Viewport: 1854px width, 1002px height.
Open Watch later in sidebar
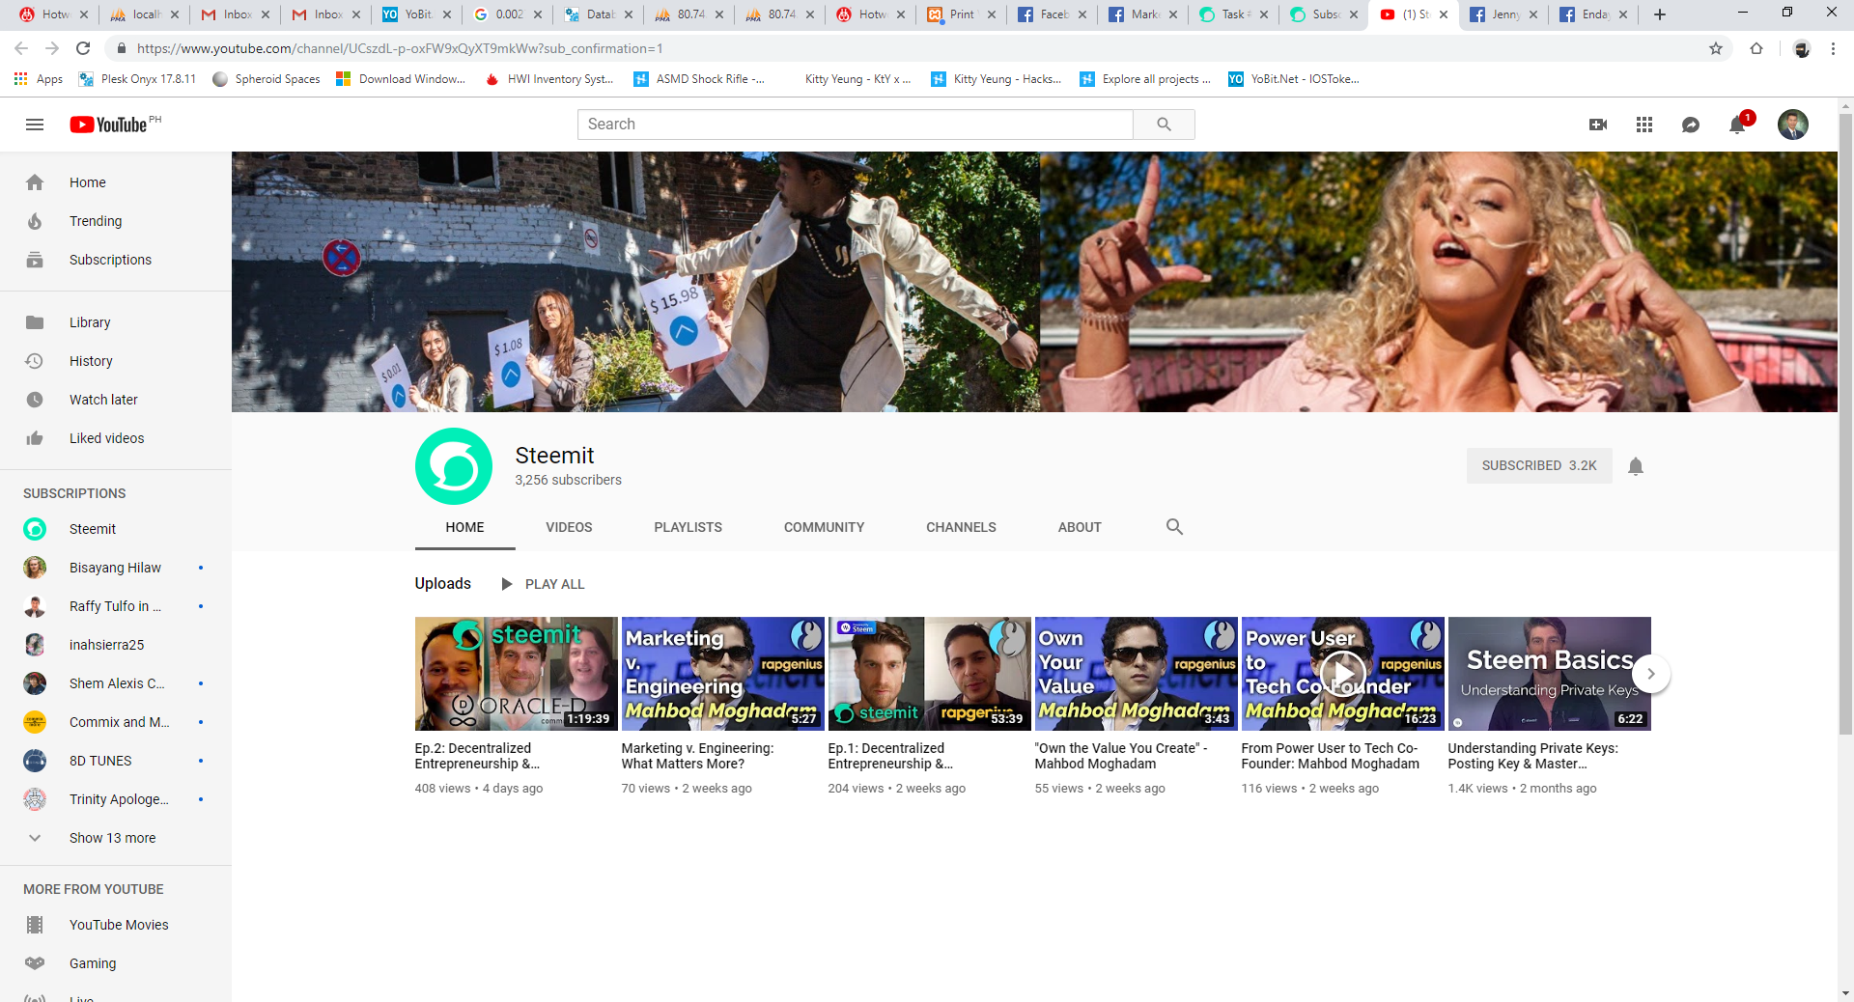pyautogui.click(x=116, y=400)
